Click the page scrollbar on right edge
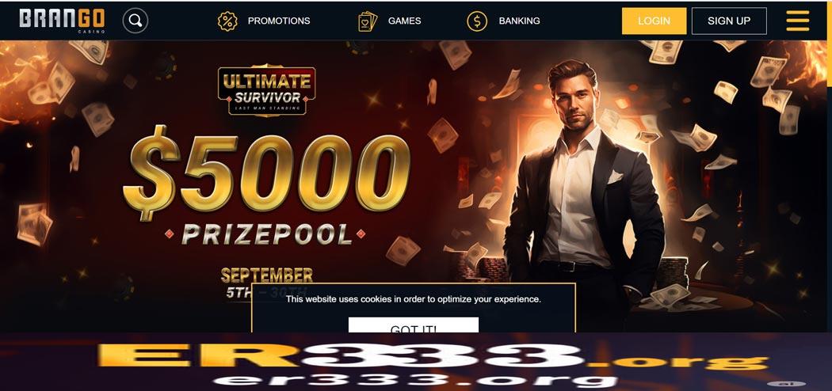 click(829, 63)
